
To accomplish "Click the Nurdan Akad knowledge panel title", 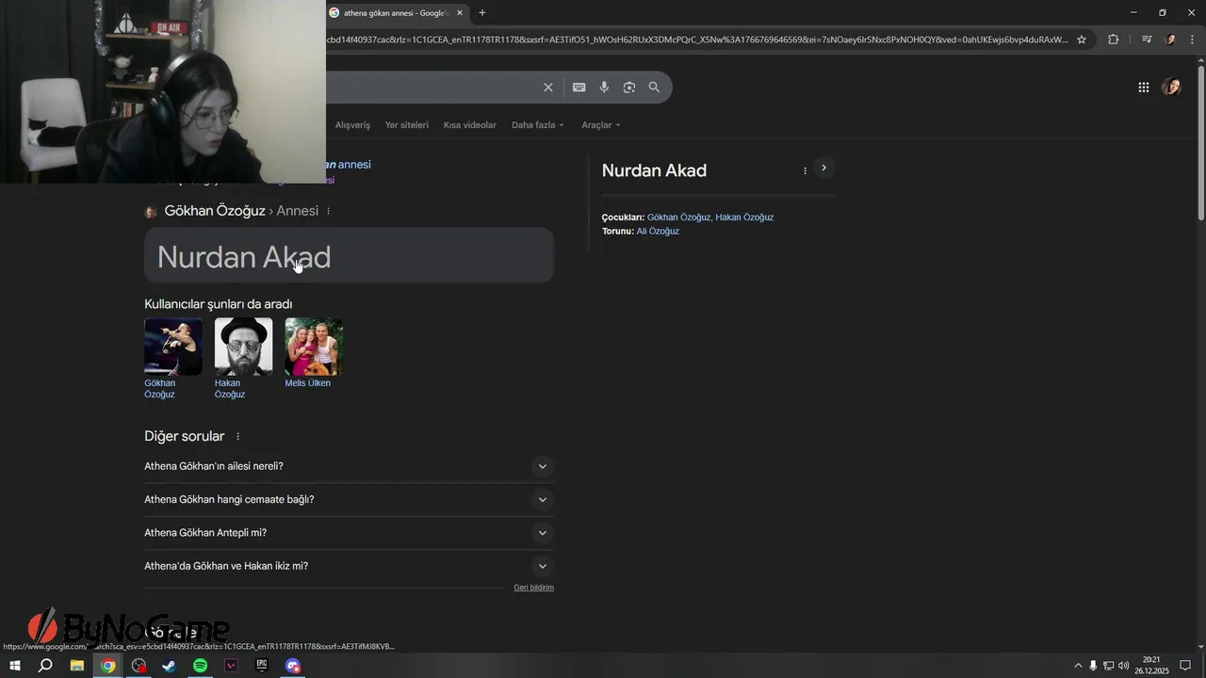I will [x=654, y=170].
